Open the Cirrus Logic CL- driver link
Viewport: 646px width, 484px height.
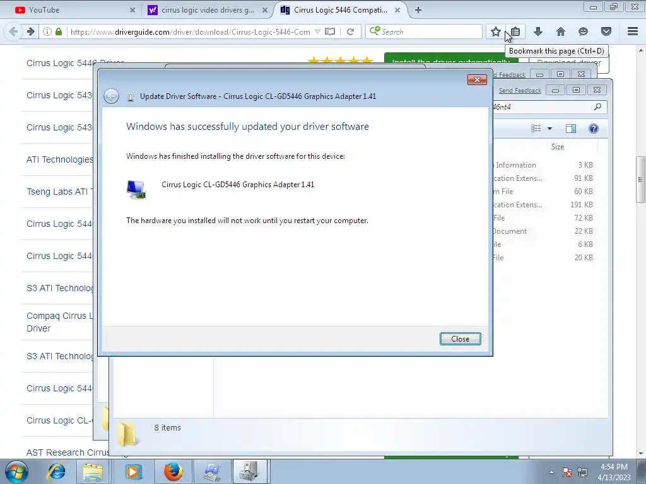pyautogui.click(x=59, y=420)
